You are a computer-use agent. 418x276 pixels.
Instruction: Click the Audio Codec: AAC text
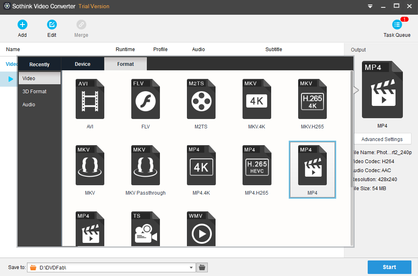[373, 171]
